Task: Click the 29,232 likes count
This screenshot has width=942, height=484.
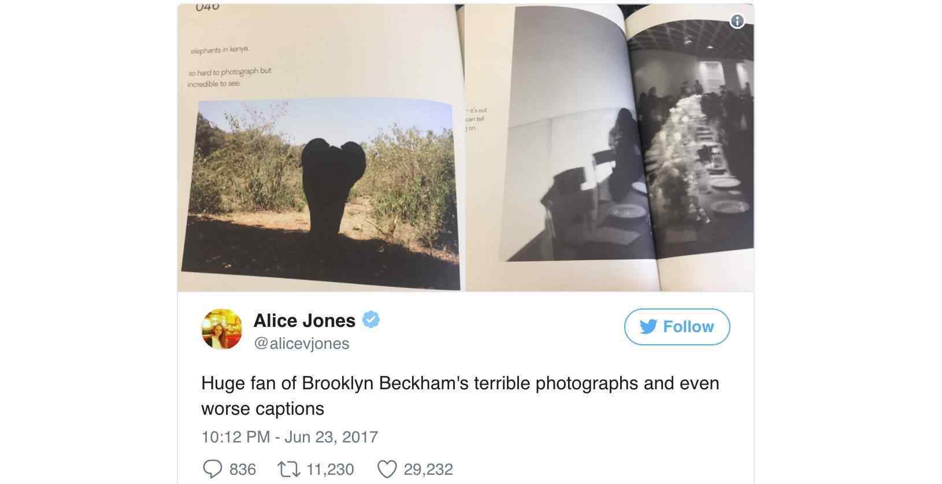Action: point(428,470)
